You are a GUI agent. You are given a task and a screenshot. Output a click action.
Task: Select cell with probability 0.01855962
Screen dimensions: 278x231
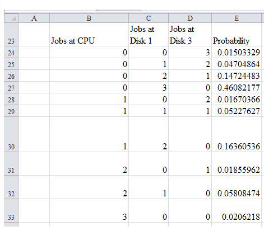coord(237,164)
